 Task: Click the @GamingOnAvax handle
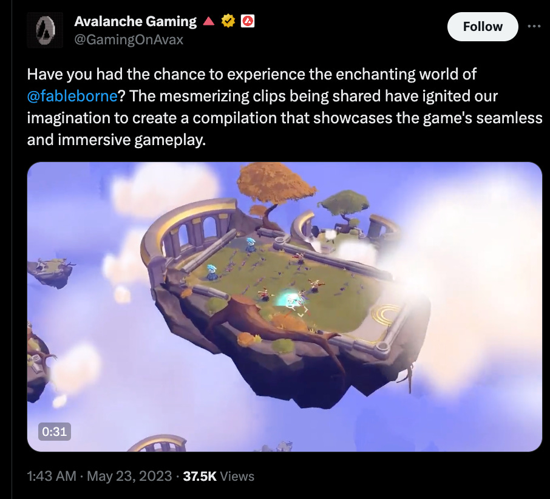pos(129,39)
